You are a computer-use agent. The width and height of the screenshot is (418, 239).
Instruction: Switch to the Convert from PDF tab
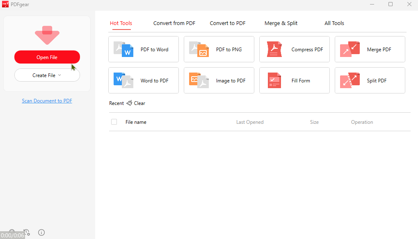(174, 23)
